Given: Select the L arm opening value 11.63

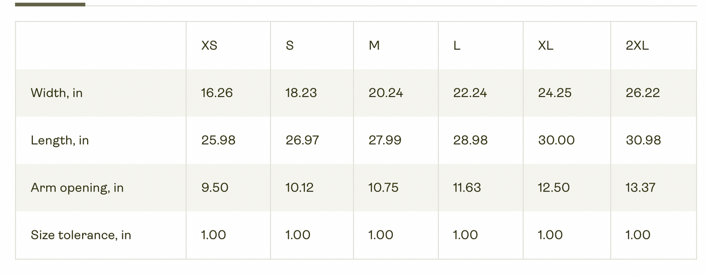Looking at the screenshot, I should pos(467,188).
